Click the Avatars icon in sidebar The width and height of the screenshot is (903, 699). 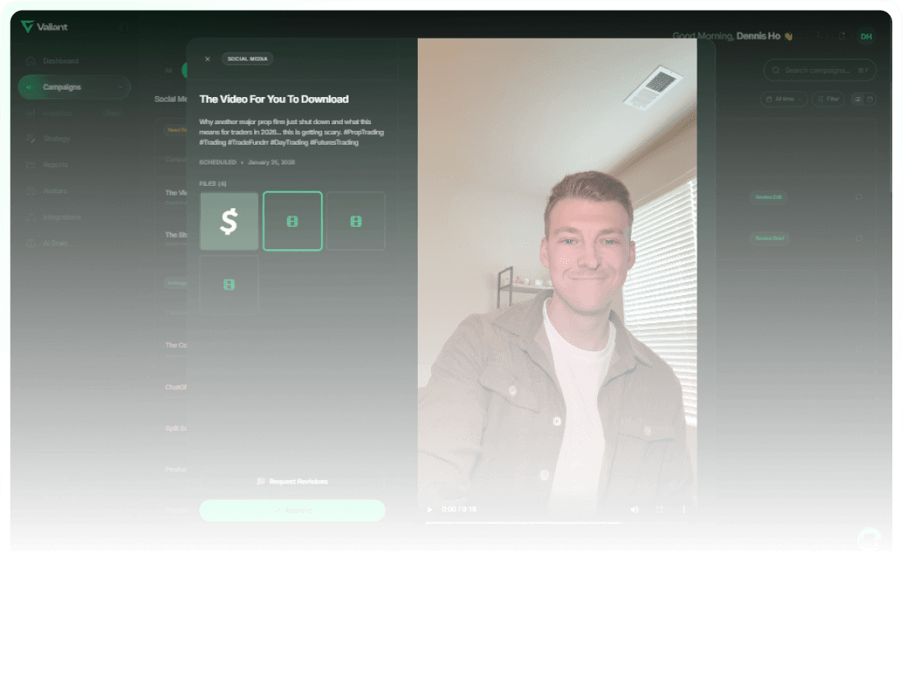click(x=30, y=191)
